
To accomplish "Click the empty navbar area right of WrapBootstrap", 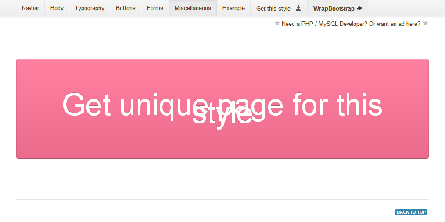I will 406,8.
